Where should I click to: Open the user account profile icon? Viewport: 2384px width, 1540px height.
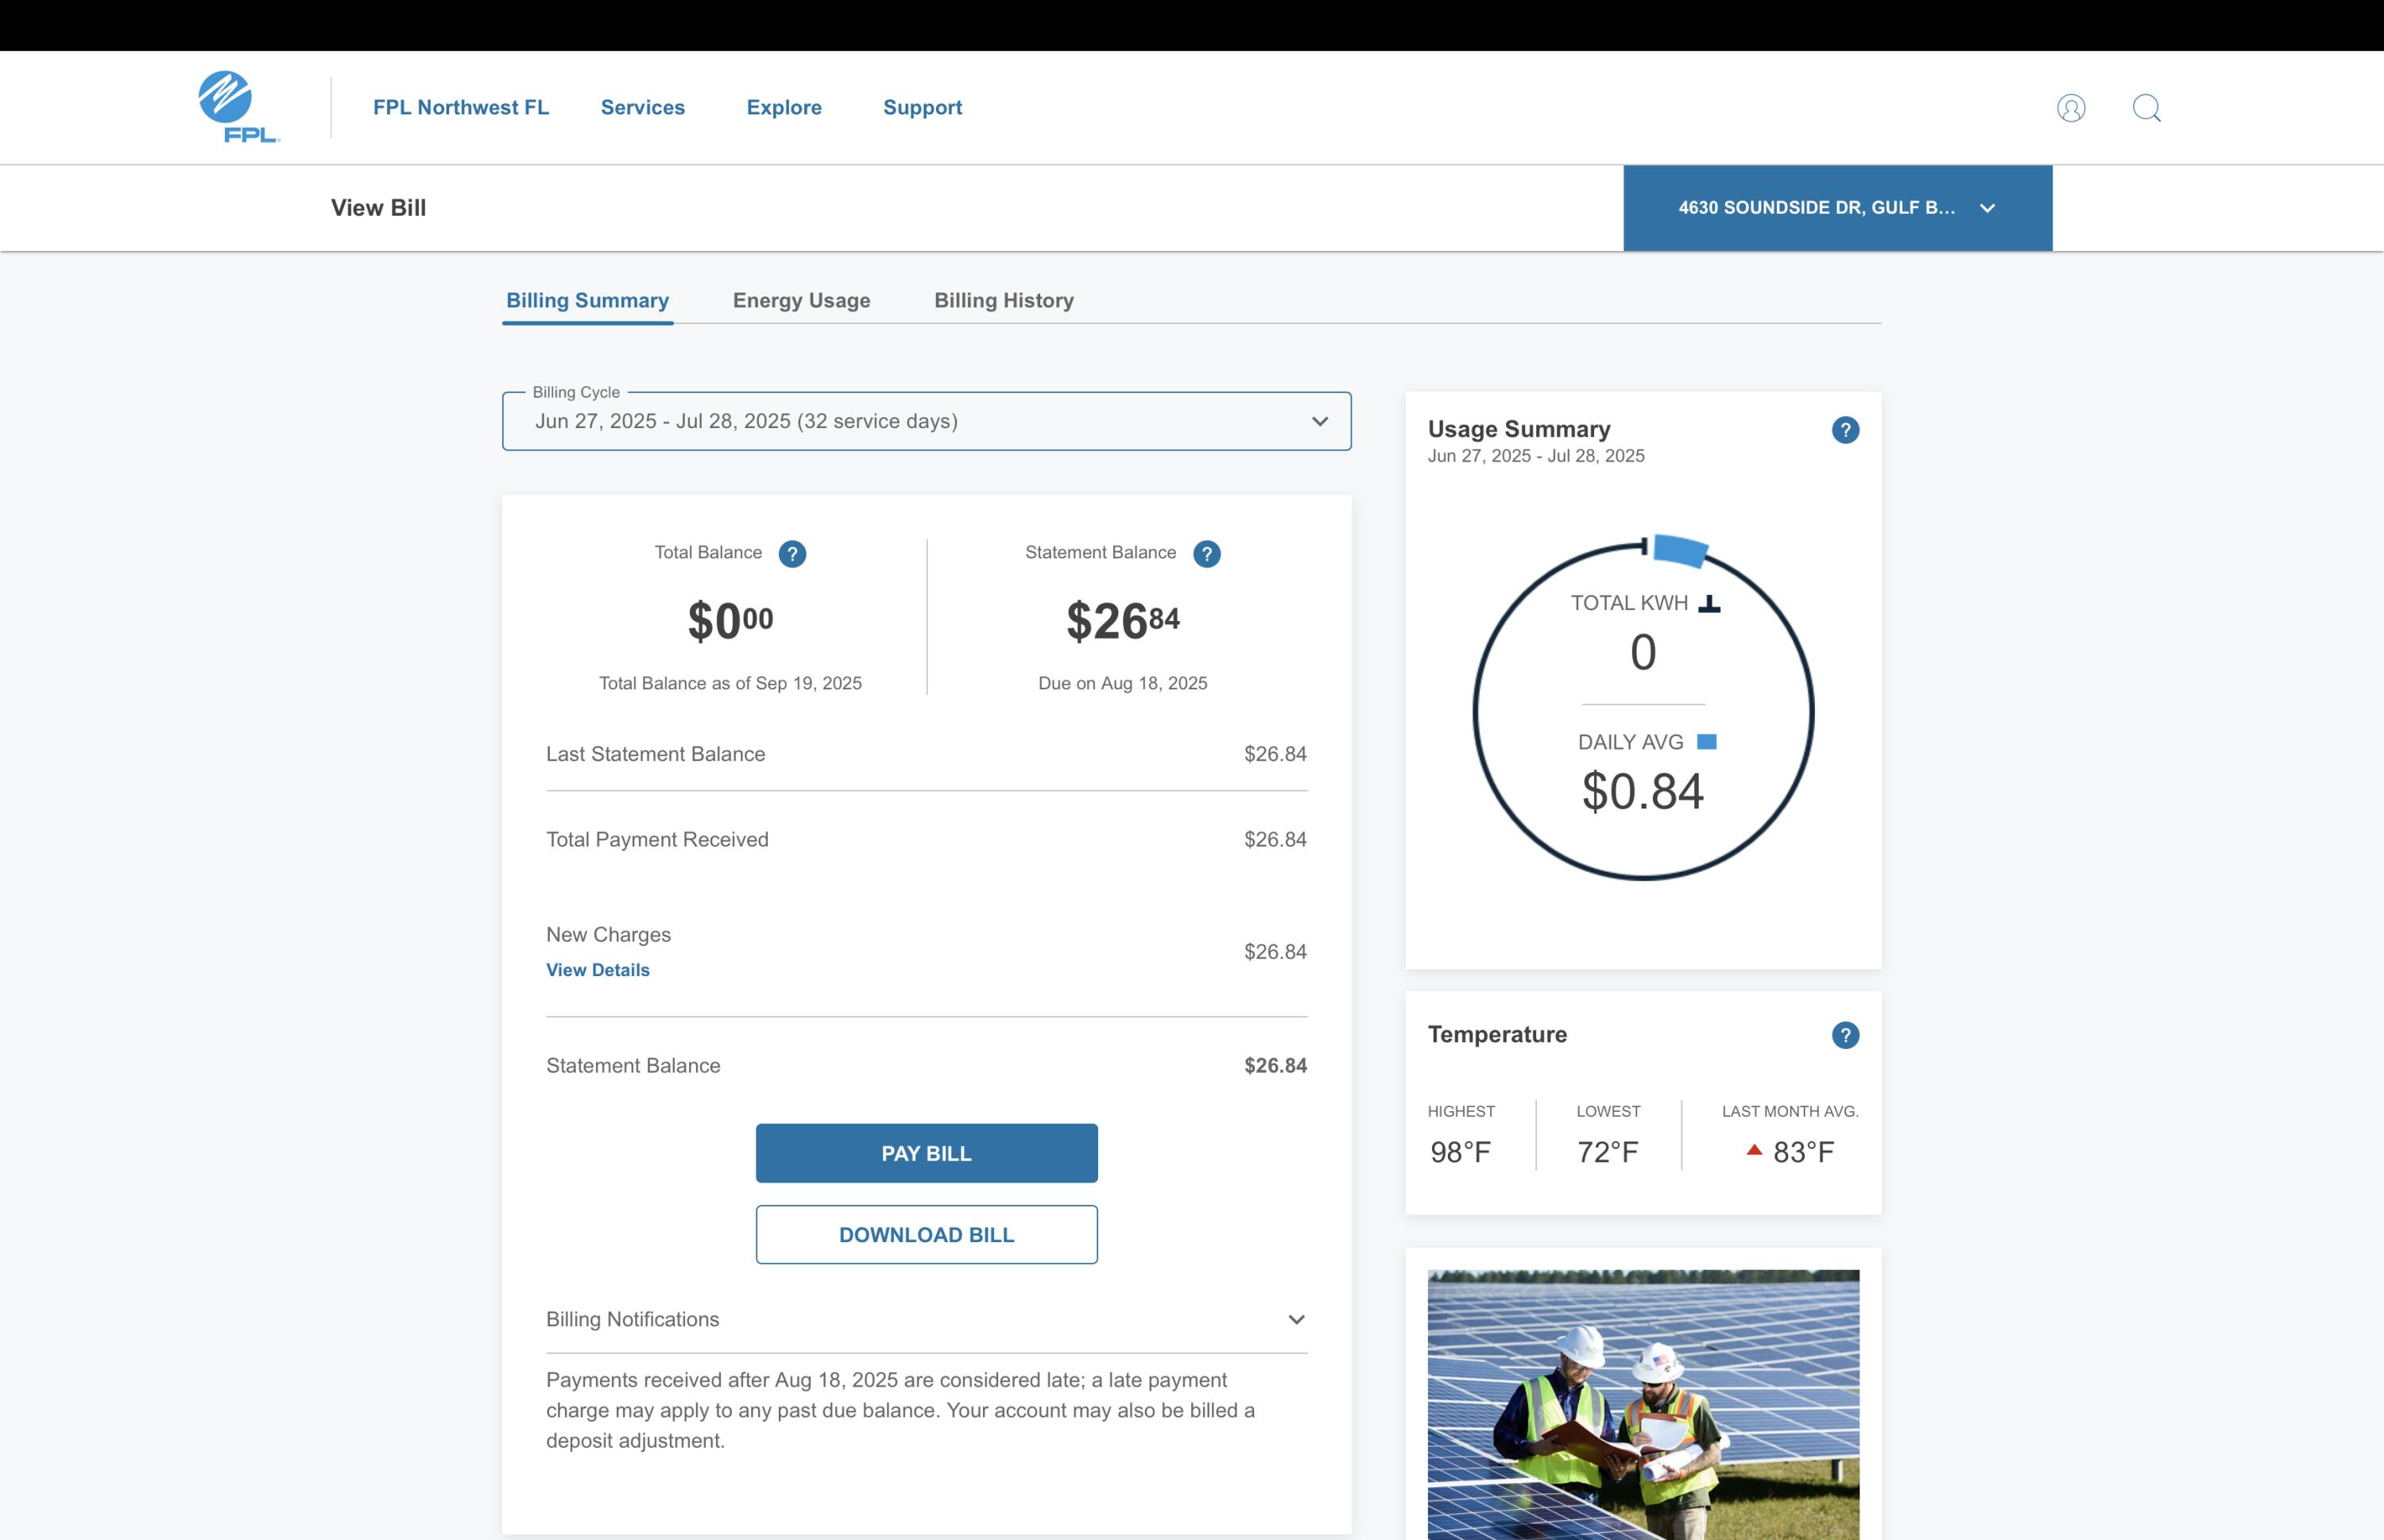click(x=2071, y=108)
